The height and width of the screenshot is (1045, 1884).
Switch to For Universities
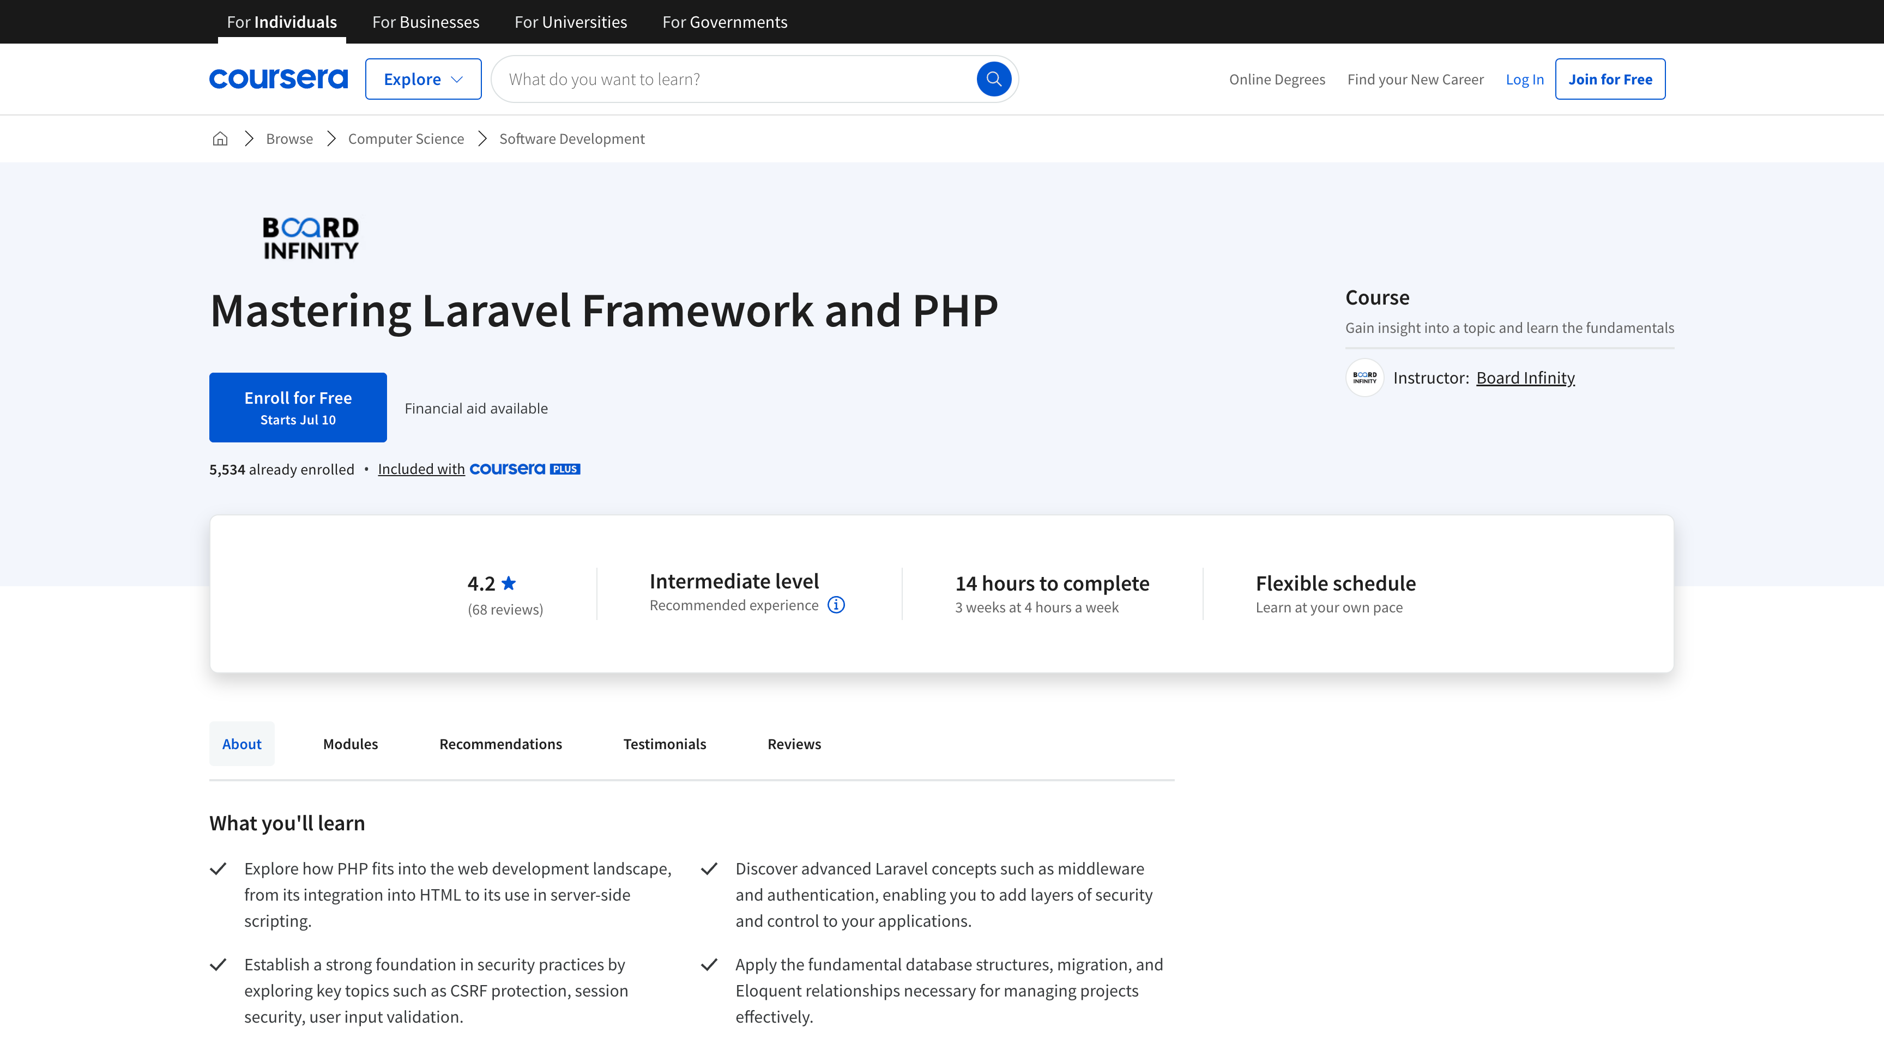(570, 22)
